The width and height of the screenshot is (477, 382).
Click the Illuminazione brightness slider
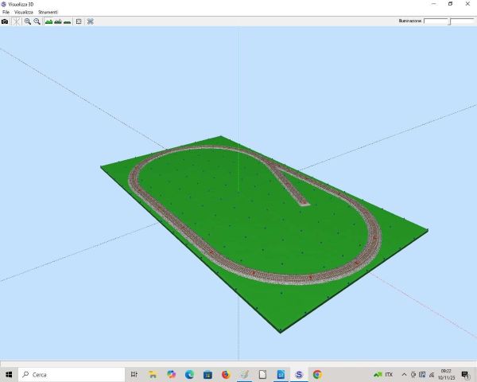(448, 21)
